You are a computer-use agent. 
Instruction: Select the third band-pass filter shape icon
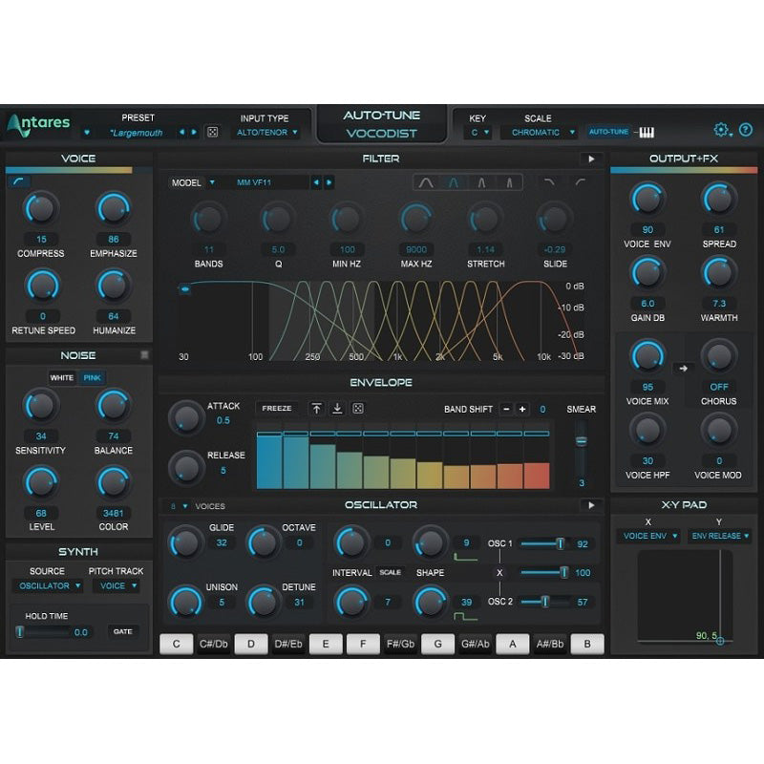click(481, 182)
